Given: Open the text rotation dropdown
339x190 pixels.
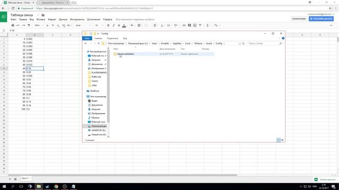Looking at the screenshot, I should (x=176, y=25).
